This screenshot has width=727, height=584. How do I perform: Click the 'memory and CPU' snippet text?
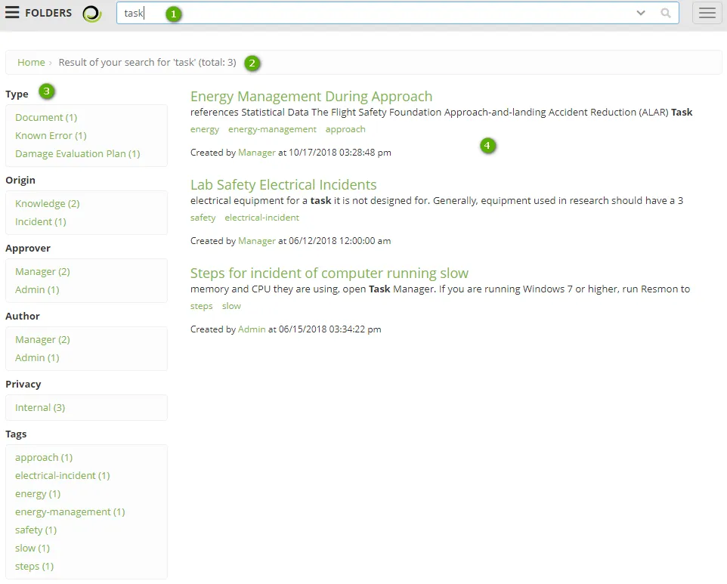tap(440, 289)
